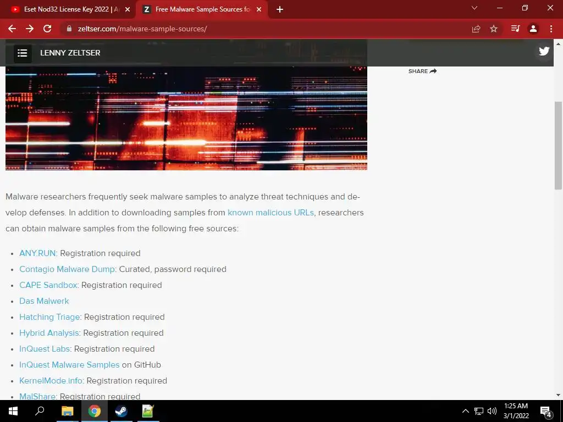Open Steam from the taskbar
Viewport: 563px width, 422px height.
[x=121, y=411]
